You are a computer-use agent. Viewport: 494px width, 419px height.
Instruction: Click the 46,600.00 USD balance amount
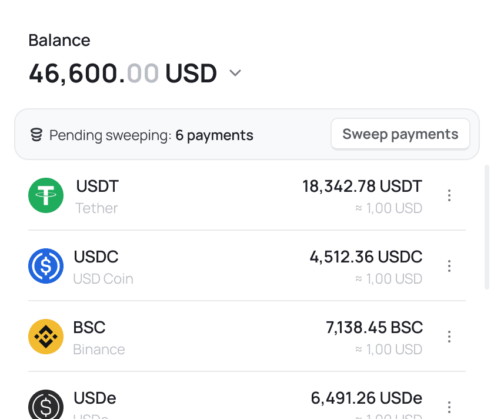(122, 73)
